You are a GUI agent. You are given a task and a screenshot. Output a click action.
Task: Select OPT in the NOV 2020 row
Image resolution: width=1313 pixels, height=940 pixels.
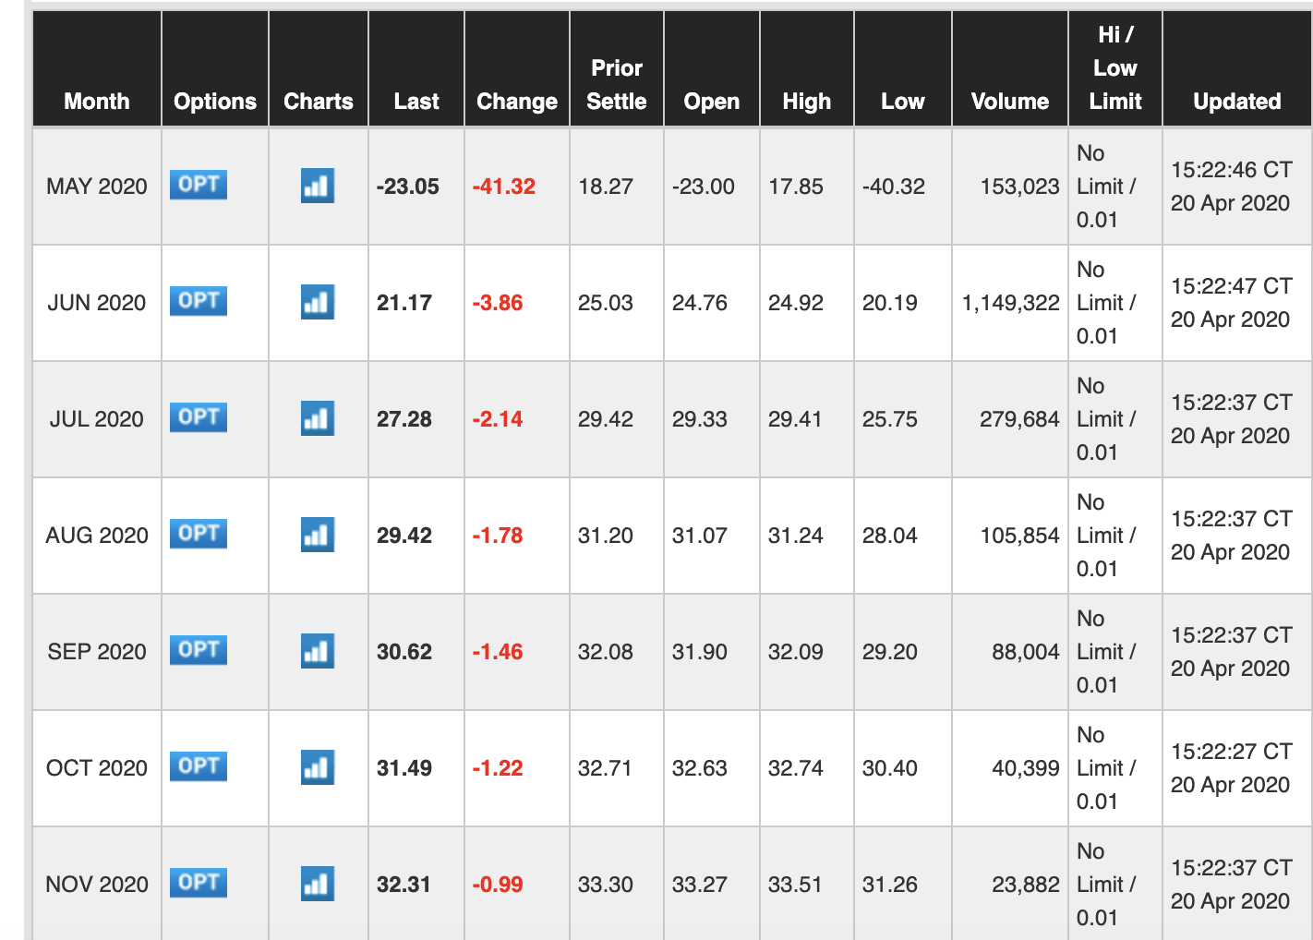pyautogui.click(x=199, y=883)
